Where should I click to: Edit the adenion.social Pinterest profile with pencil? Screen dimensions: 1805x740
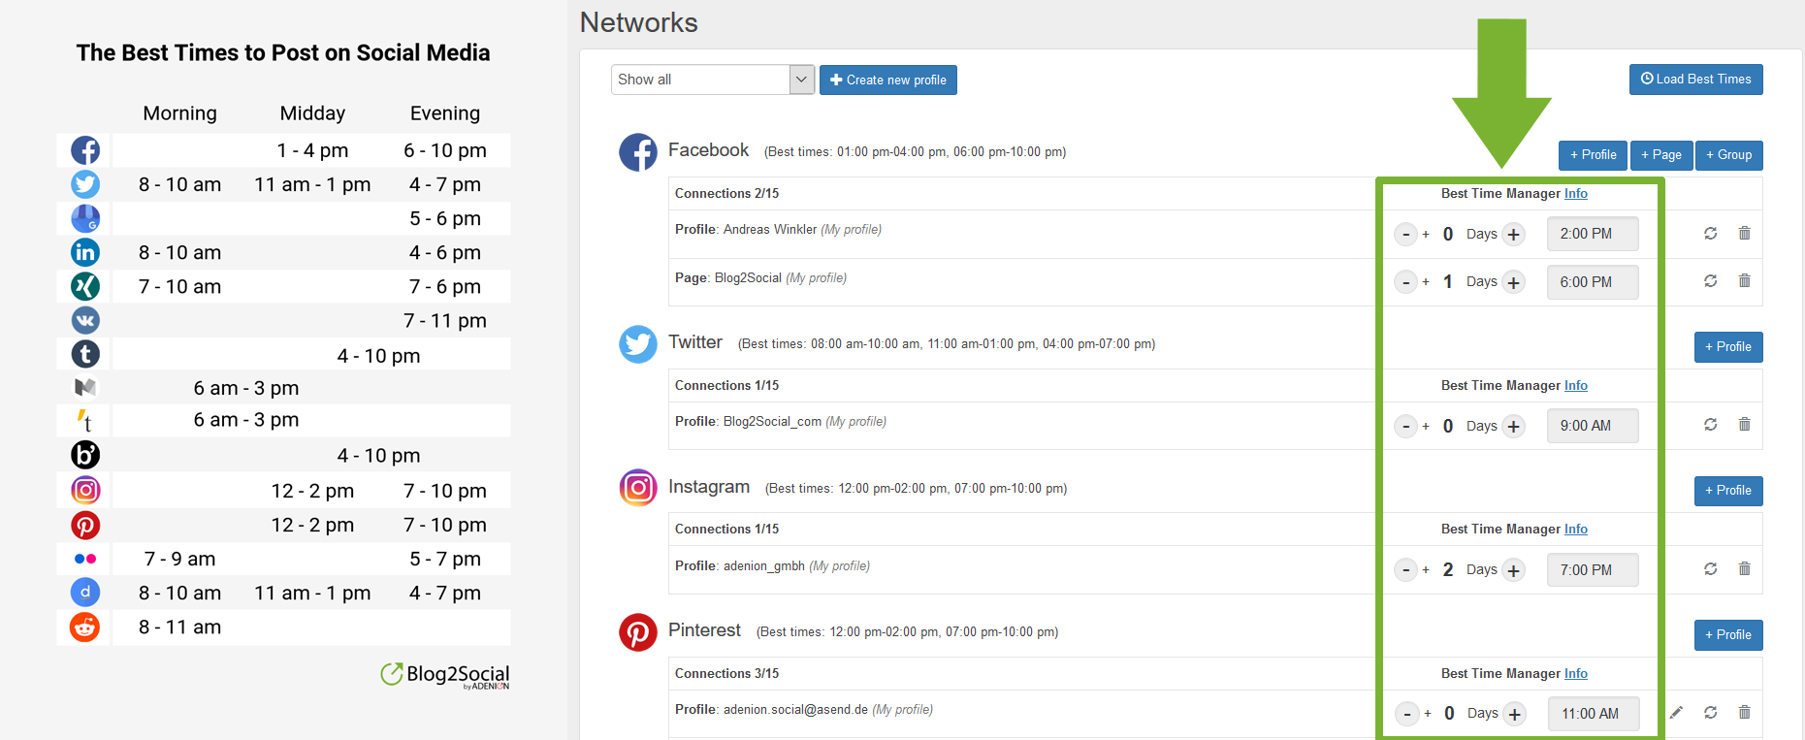1676,713
